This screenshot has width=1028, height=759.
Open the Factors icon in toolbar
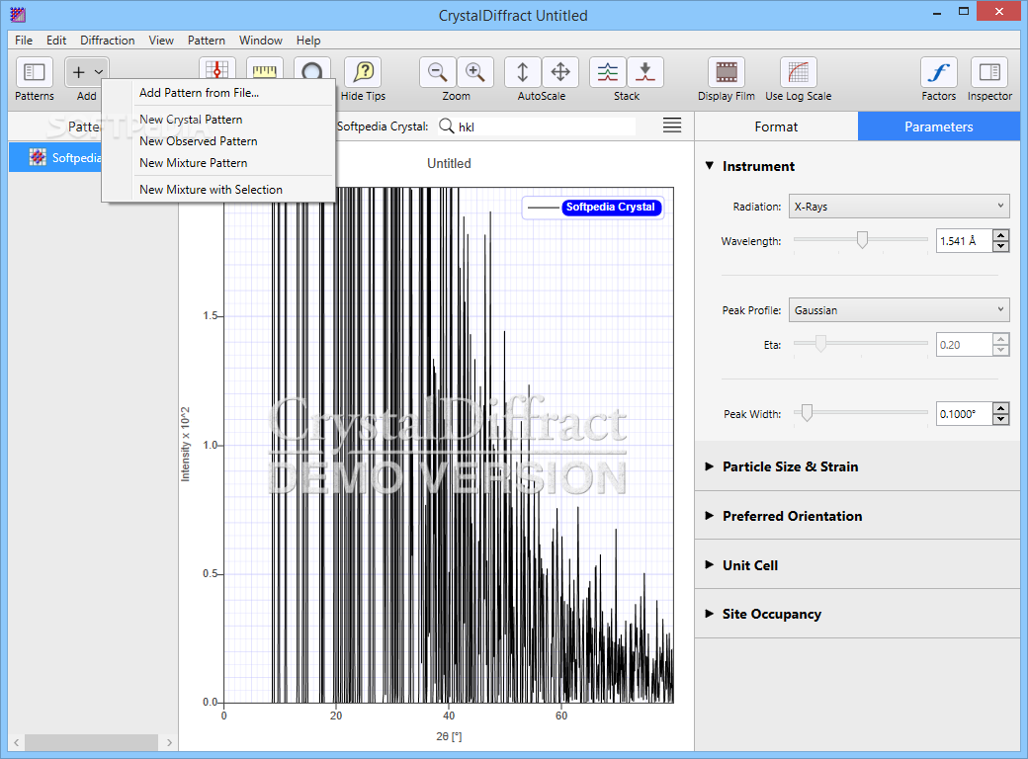coord(938,73)
